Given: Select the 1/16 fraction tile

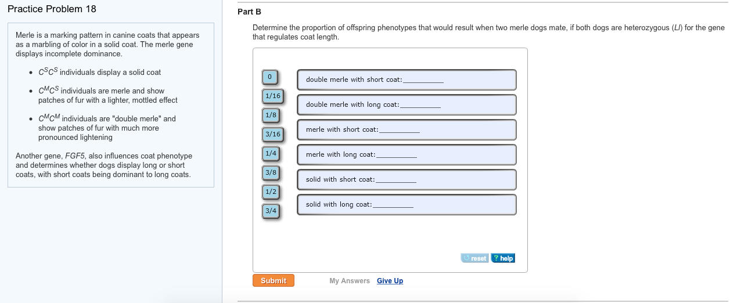Looking at the screenshot, I should tap(272, 96).
